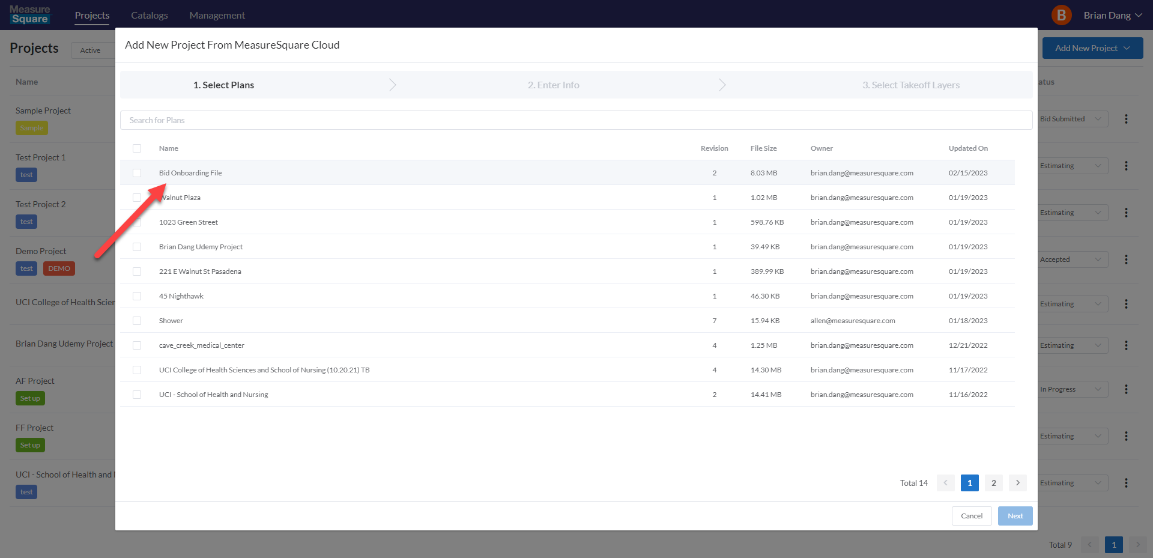
Task: Click the DEMO tag on Demo Project
Action: (59, 268)
